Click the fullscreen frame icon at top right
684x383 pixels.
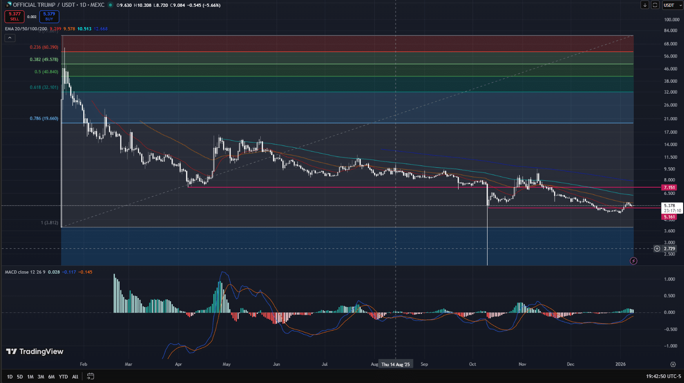655,5
